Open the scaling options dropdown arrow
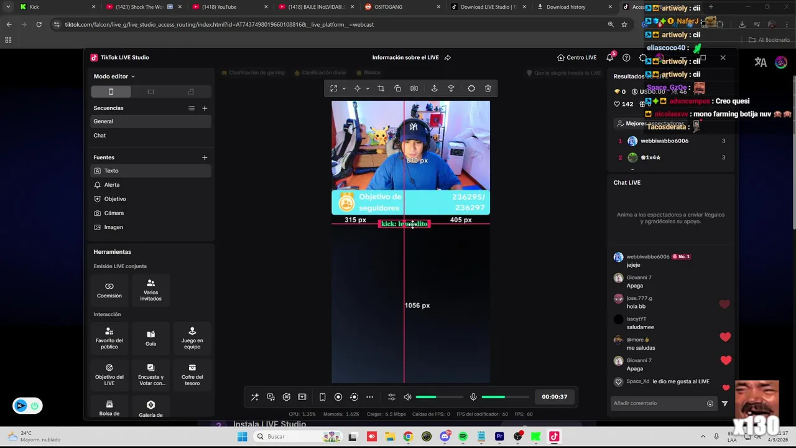The width and height of the screenshot is (796, 448). point(344,88)
